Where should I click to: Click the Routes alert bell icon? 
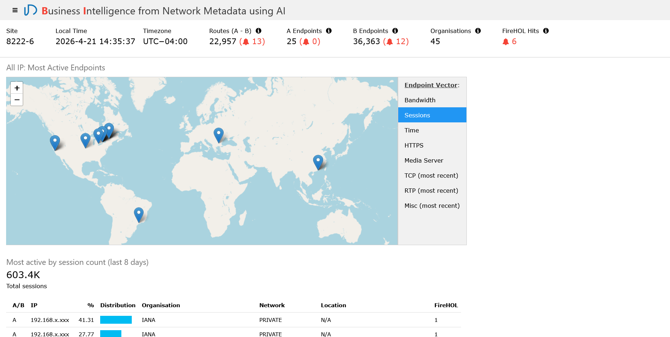[x=246, y=42]
